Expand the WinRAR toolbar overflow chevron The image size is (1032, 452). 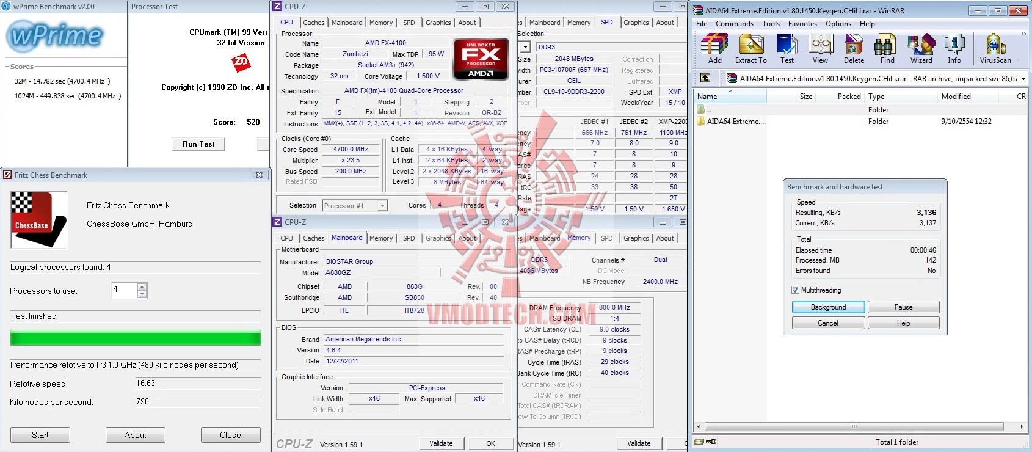1024,34
